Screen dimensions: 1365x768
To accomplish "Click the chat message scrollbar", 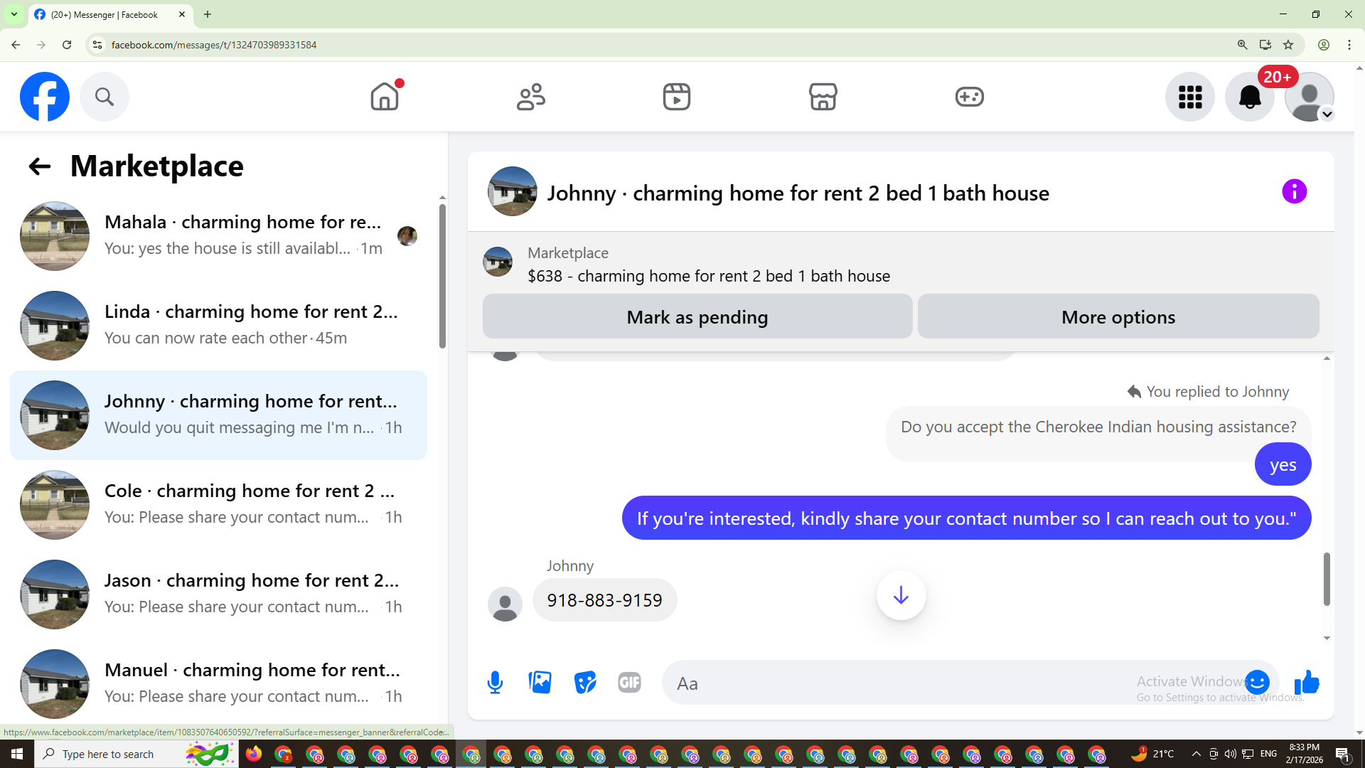I will pos(1326,579).
